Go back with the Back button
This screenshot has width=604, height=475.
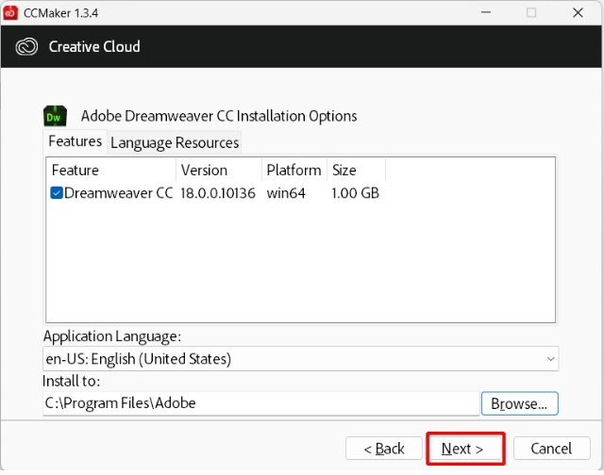click(x=384, y=449)
